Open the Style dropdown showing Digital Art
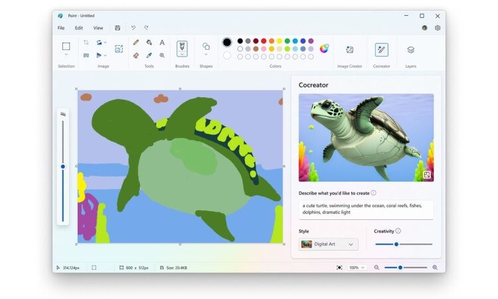The width and height of the screenshot is (498, 299). point(329,244)
